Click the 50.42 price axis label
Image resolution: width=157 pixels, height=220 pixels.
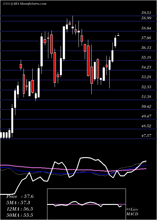(146, 106)
